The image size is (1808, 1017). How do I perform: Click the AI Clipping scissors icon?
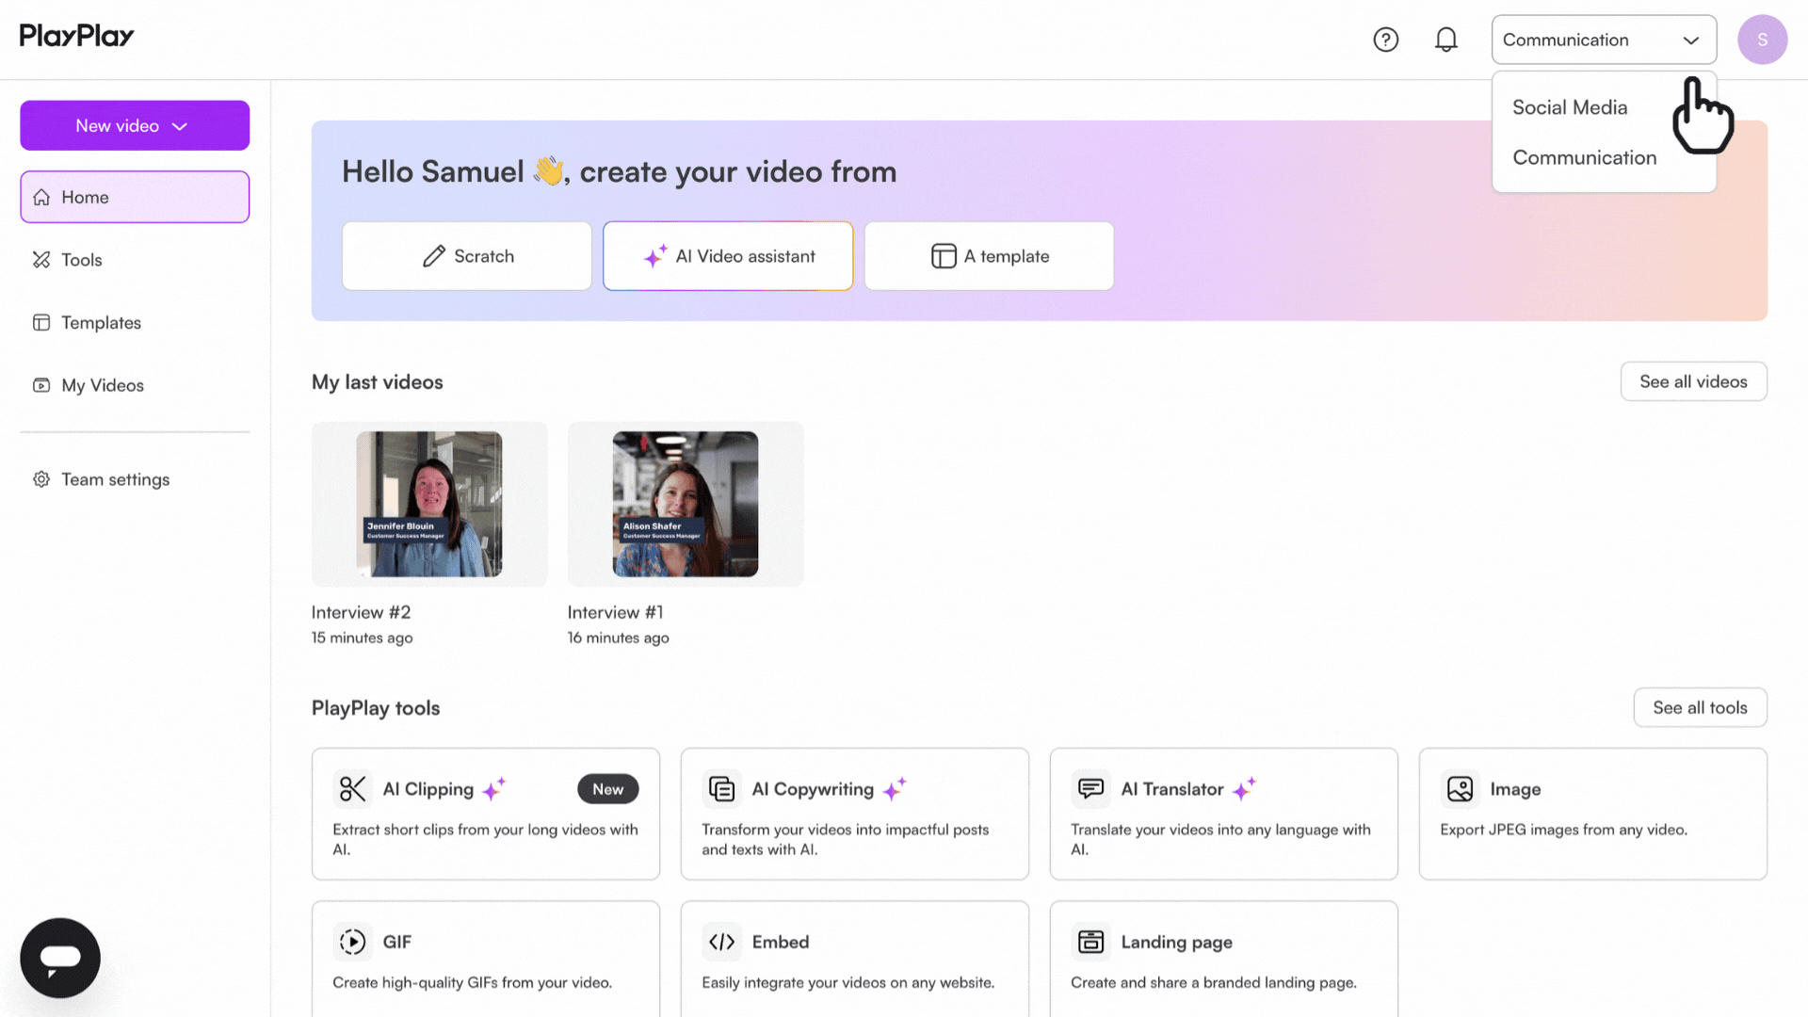pos(352,789)
